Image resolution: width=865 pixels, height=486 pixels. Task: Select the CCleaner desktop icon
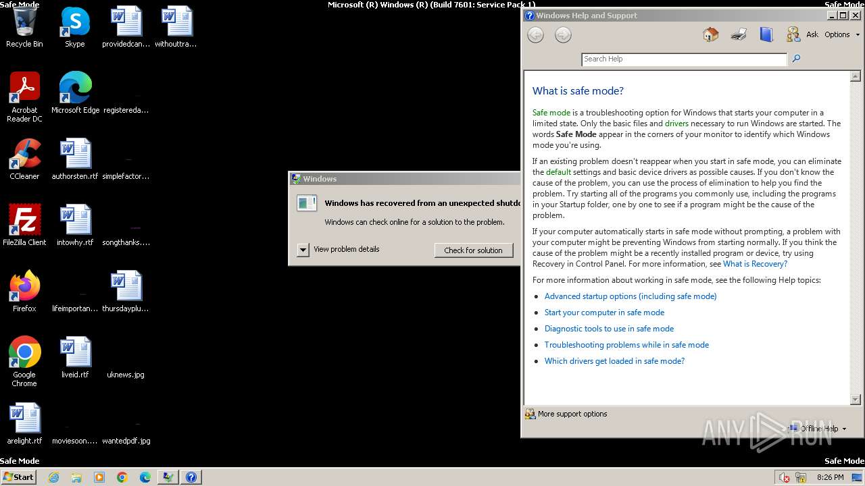(x=24, y=160)
